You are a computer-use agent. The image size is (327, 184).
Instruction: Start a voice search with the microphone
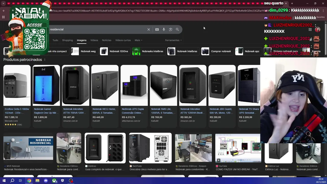click(x=164, y=29)
